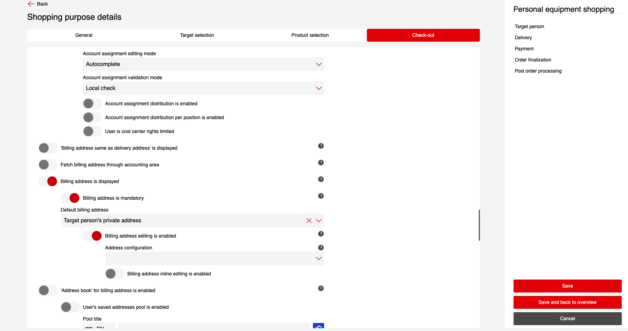Image resolution: width=628 pixels, height=331 pixels.
Task: Enable Billing address inline editing toggle
Action: [x=114, y=274]
